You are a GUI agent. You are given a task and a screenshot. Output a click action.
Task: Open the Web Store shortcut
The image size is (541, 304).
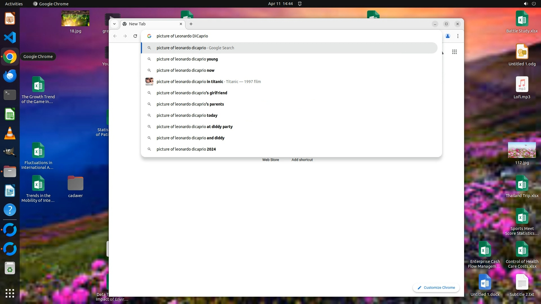pos(270,160)
